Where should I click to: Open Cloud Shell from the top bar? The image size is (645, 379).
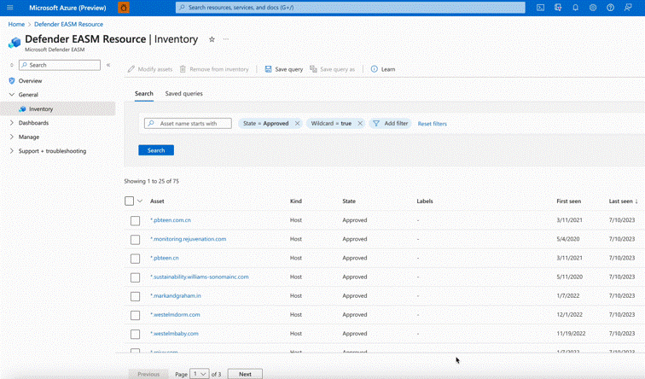(x=541, y=8)
